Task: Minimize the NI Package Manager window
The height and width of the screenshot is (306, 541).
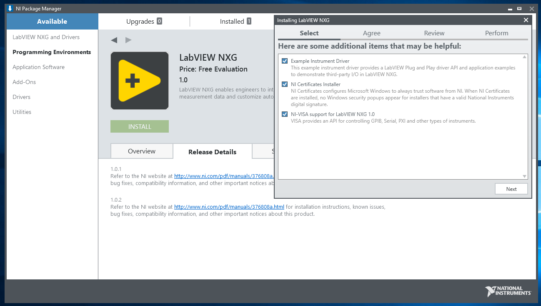Action: click(510, 9)
